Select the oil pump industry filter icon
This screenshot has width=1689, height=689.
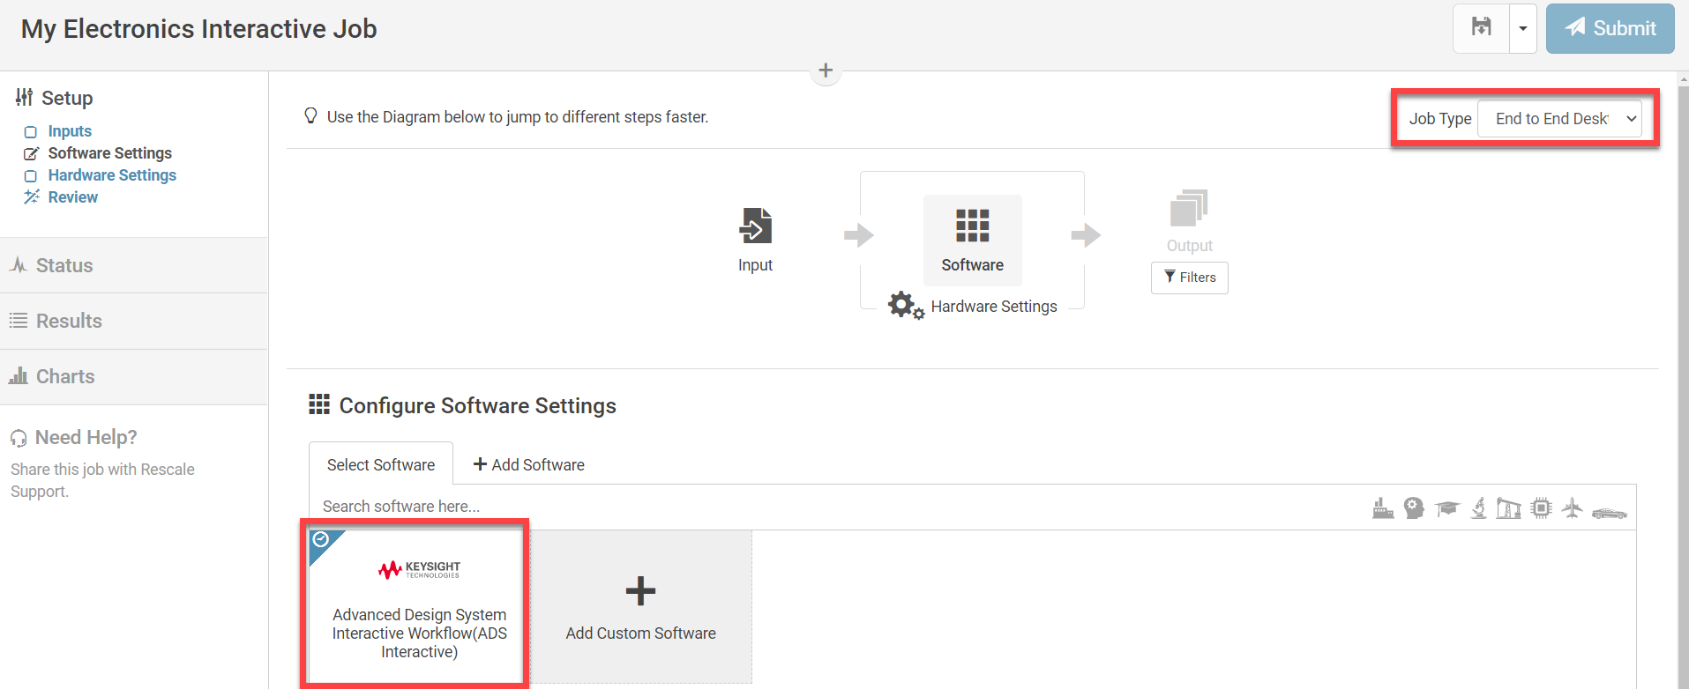pyautogui.click(x=1508, y=508)
